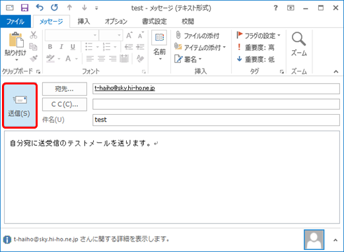
Task: Open the font name combo box
Action: click(x=72, y=35)
